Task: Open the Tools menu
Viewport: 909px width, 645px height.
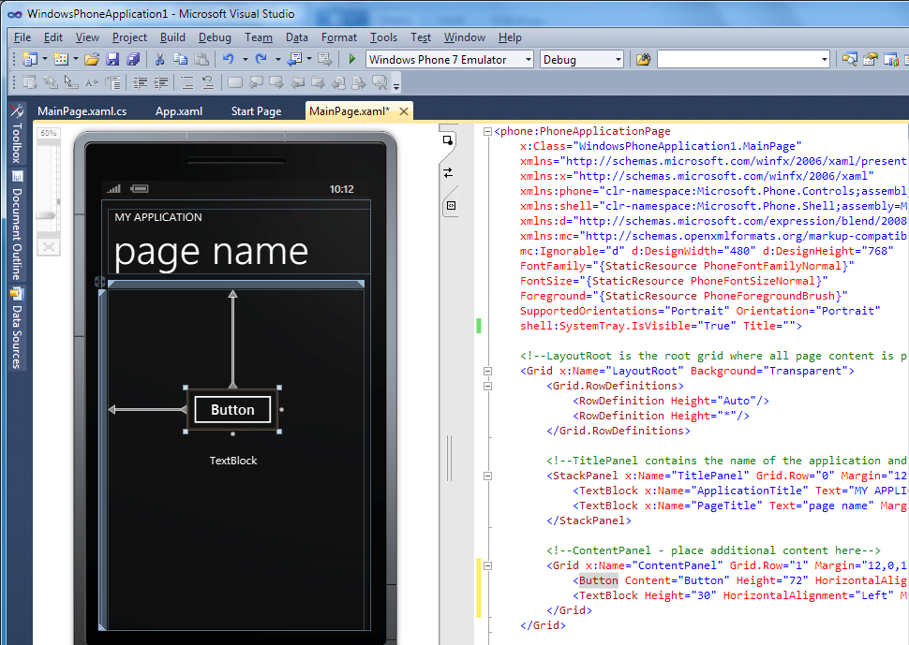Action: (x=384, y=37)
